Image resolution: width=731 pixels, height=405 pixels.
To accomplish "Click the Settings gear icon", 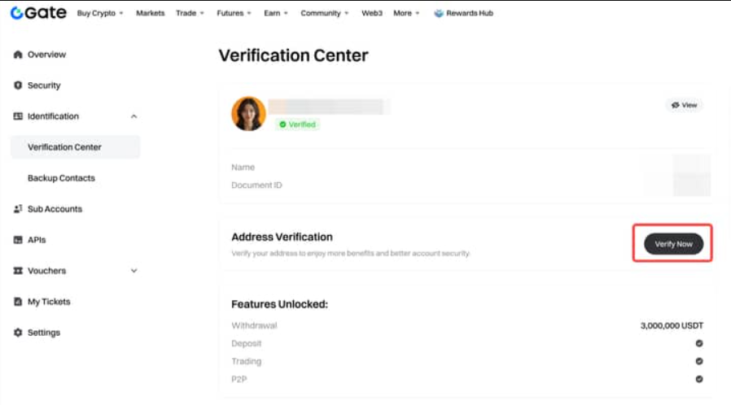I will (18, 333).
